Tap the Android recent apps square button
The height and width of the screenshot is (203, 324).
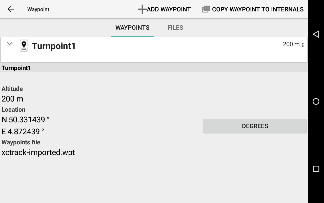[x=316, y=169]
